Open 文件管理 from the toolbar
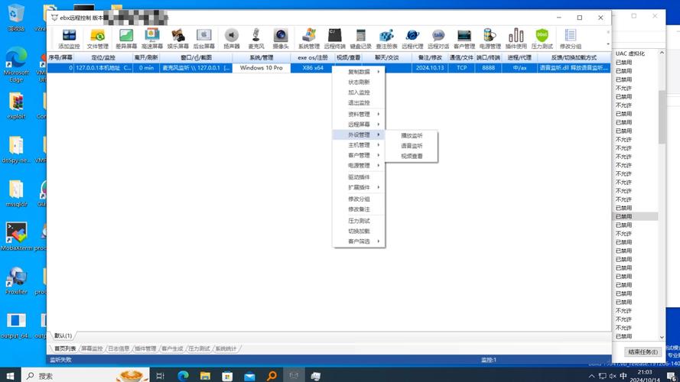Image resolution: width=680 pixels, height=382 pixels. 97,38
